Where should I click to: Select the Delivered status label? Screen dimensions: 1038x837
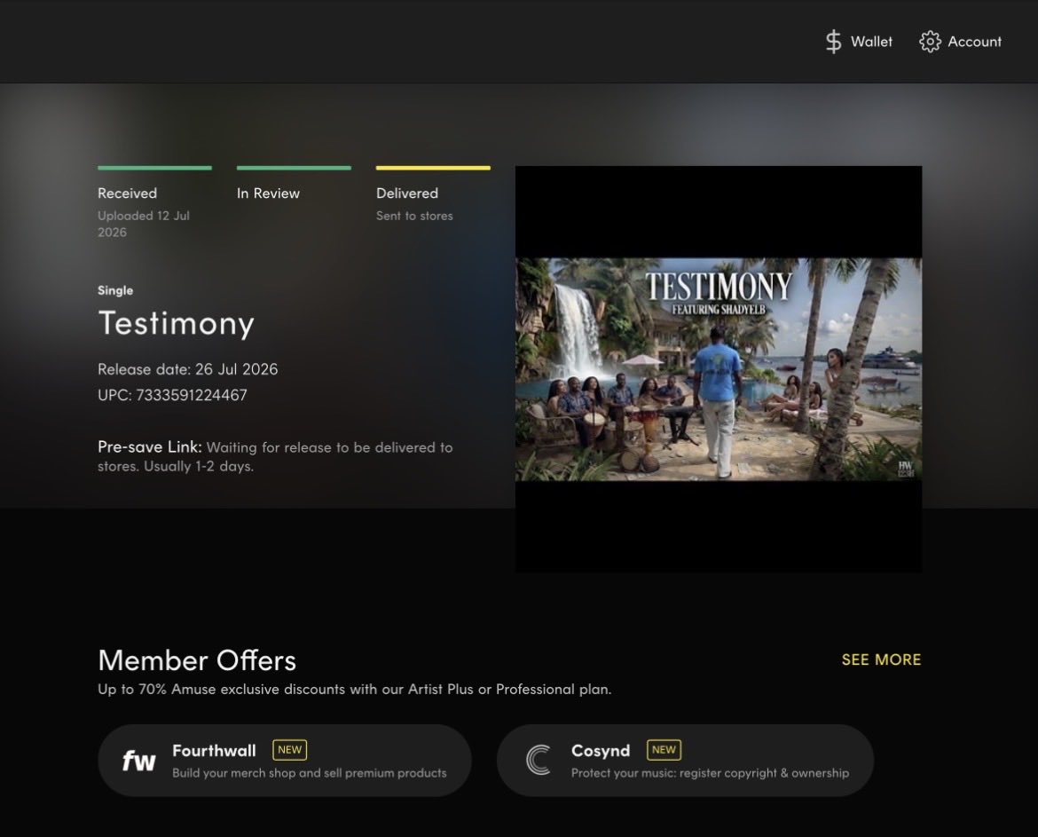pos(407,193)
